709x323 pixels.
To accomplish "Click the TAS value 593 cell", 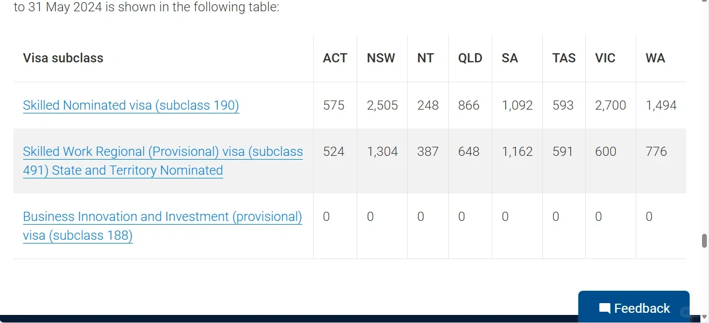I will click(564, 105).
